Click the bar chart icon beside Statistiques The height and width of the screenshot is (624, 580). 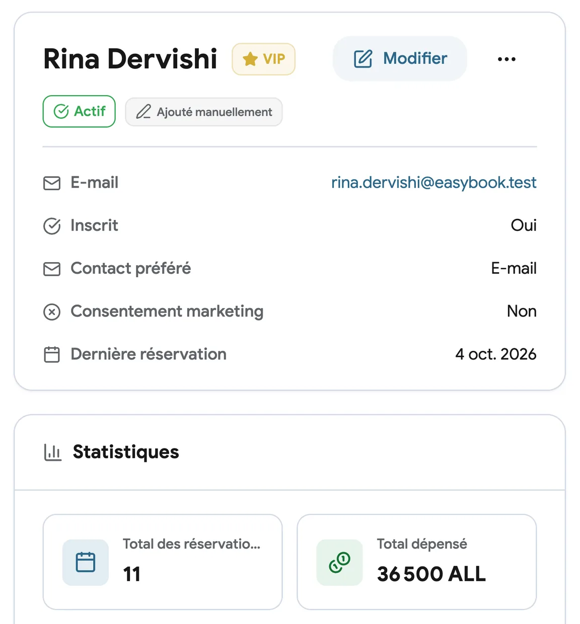point(53,452)
